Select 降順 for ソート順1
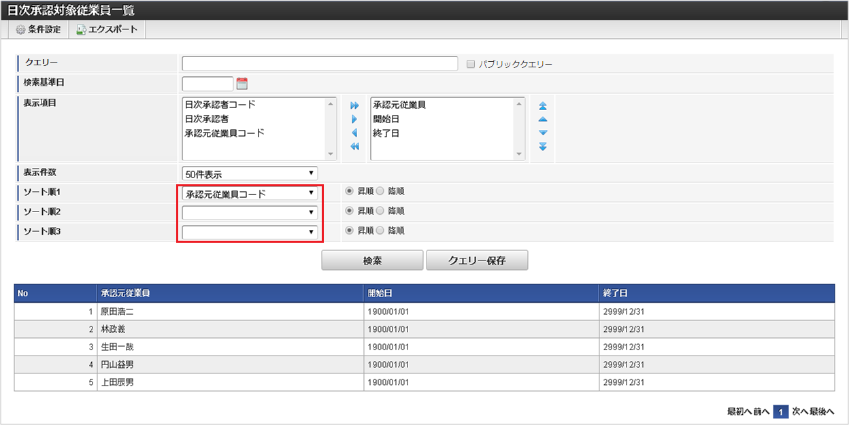849x425 pixels. click(x=380, y=192)
